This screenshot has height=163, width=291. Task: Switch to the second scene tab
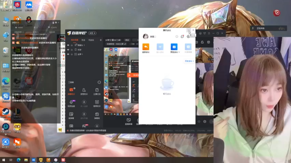point(83,40)
